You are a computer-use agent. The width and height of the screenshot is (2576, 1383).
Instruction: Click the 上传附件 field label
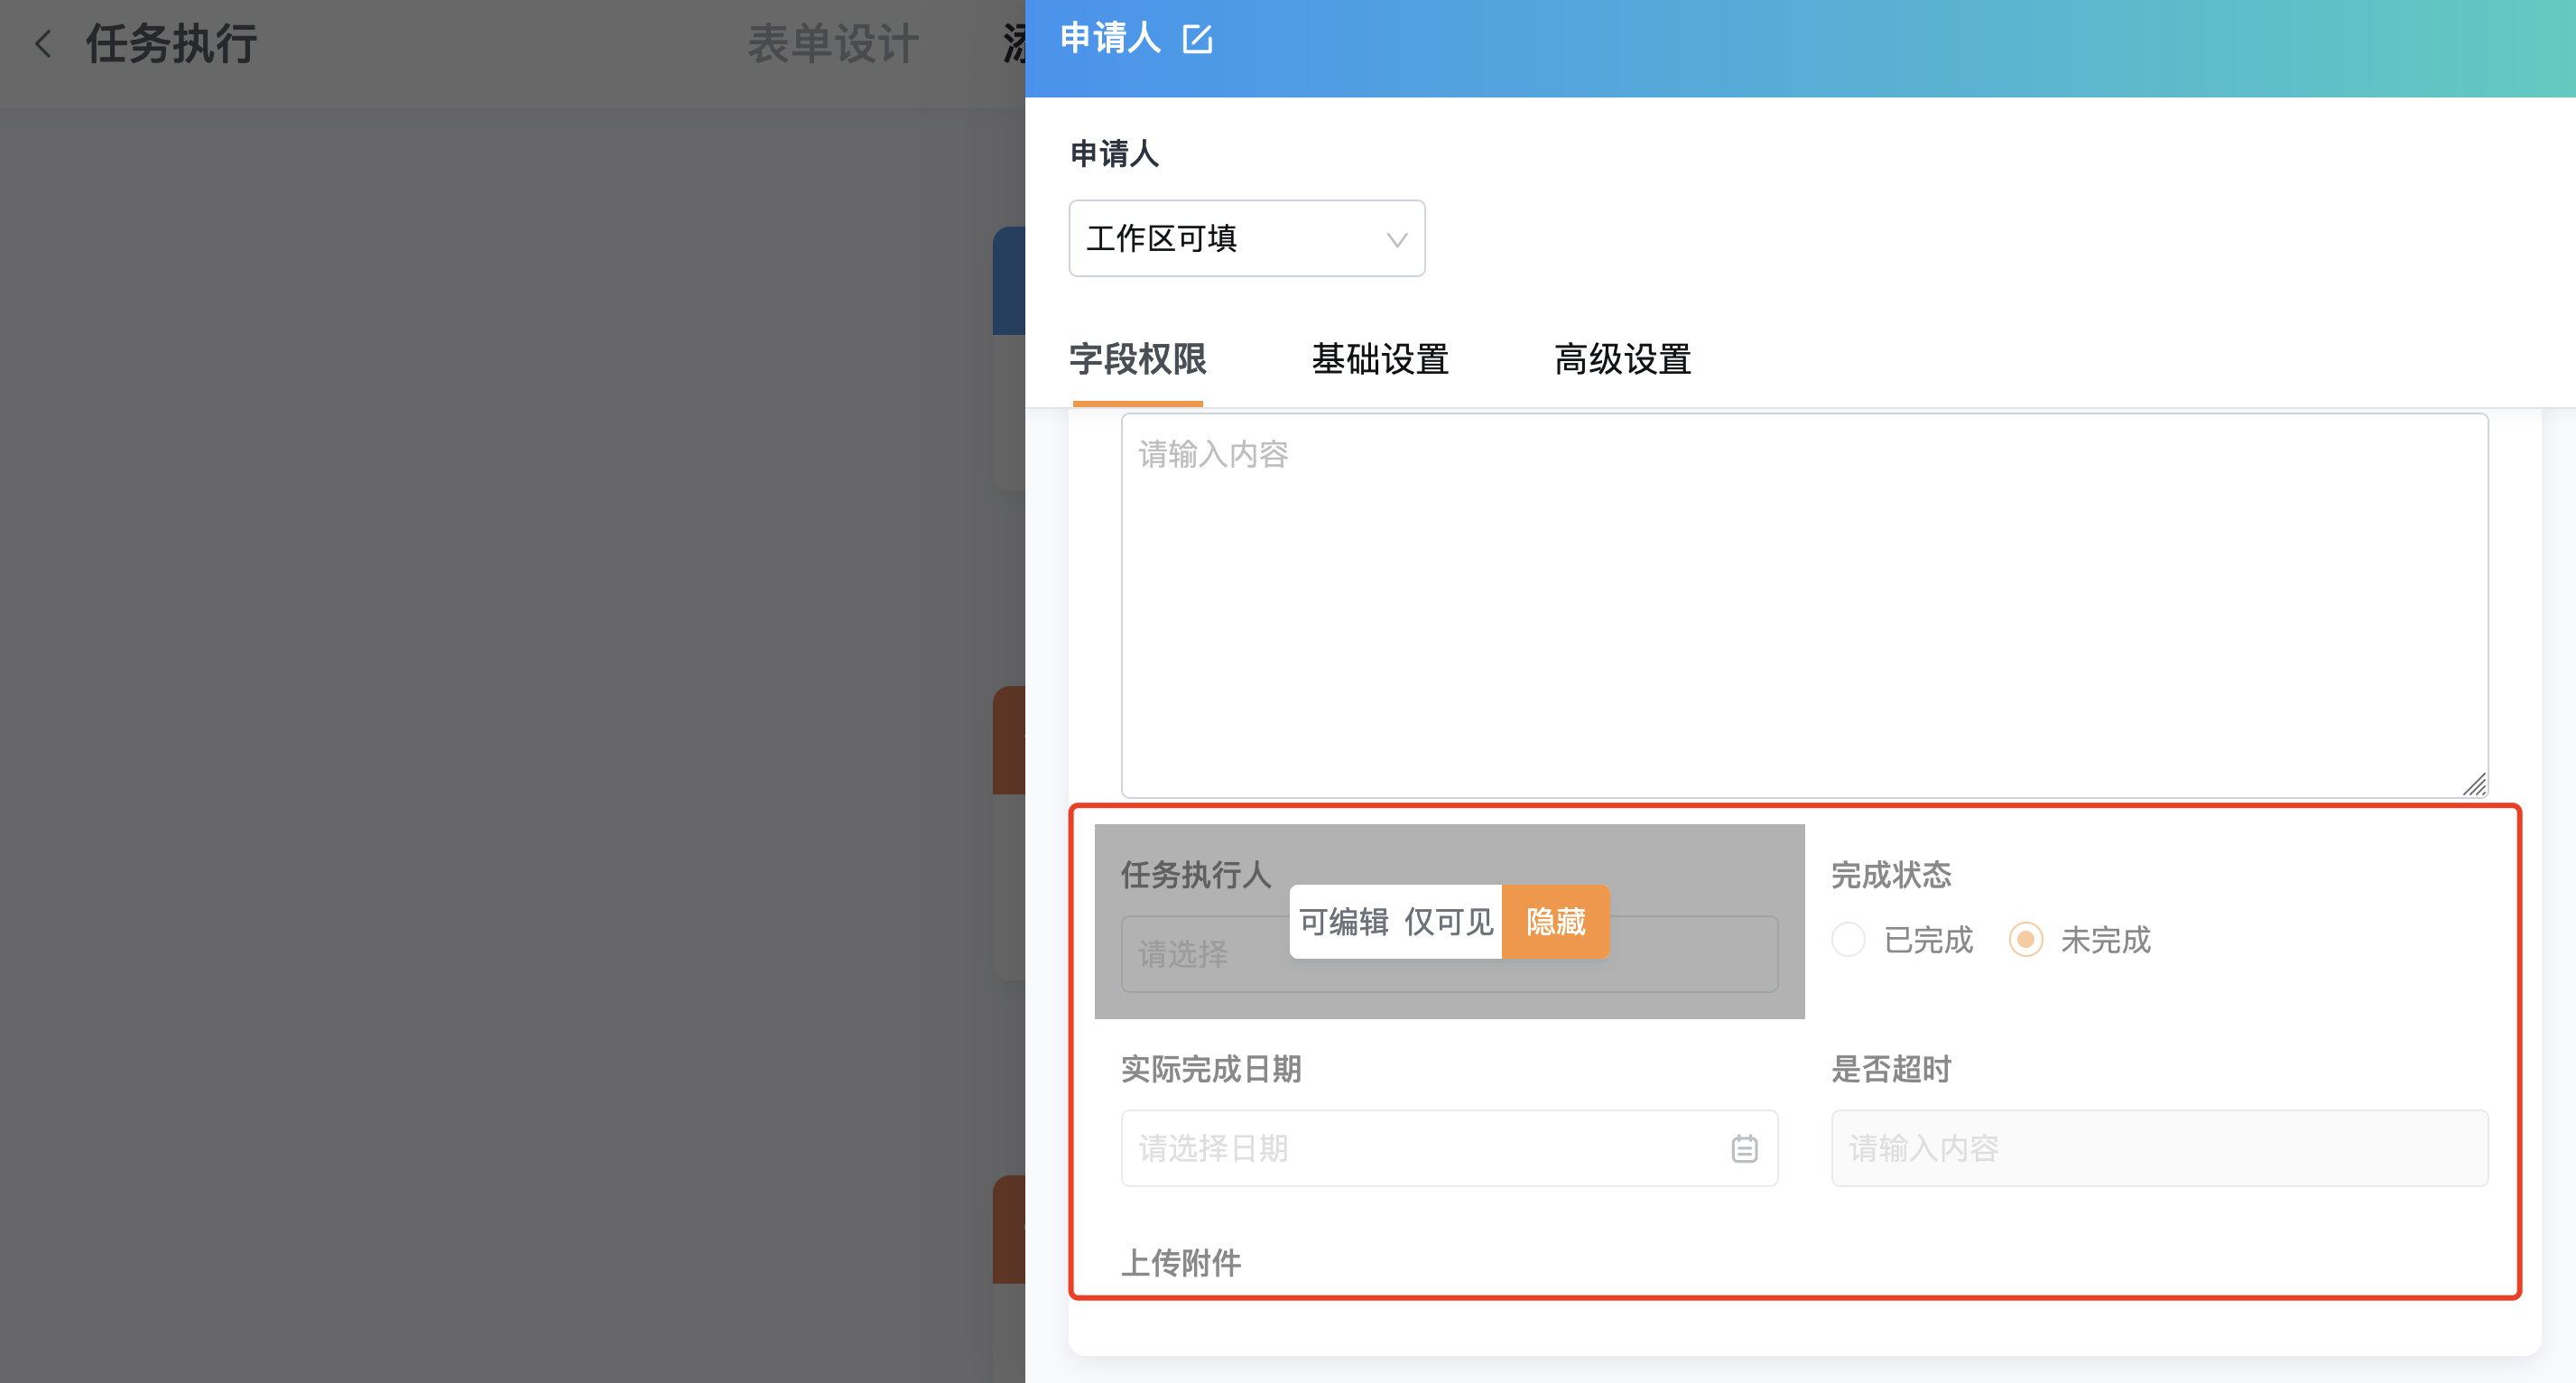click(1181, 1263)
